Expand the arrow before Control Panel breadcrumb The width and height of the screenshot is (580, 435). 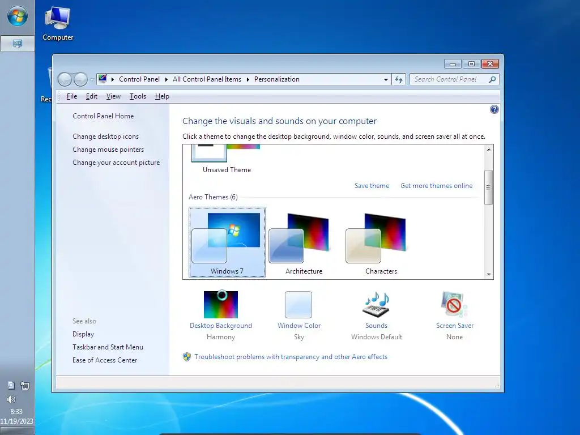(x=113, y=79)
